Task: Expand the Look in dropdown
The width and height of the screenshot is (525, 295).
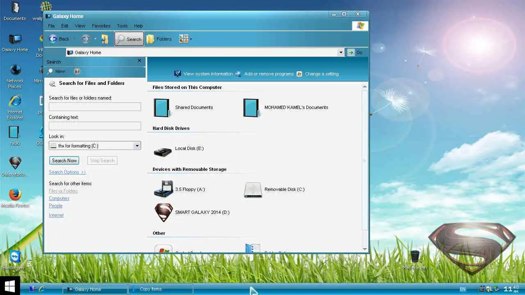Action: point(137,145)
